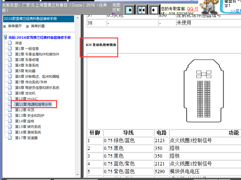241x180 pixels.
Task: Click the document icon beside 第9章 发动机
Action: pyautogui.click(x=10, y=93)
